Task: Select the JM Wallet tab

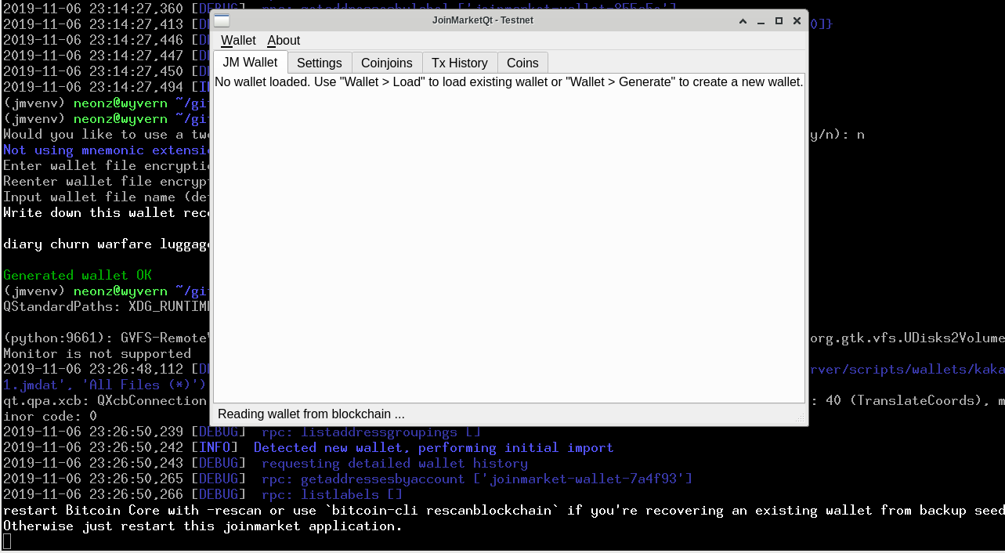Action: [x=250, y=62]
